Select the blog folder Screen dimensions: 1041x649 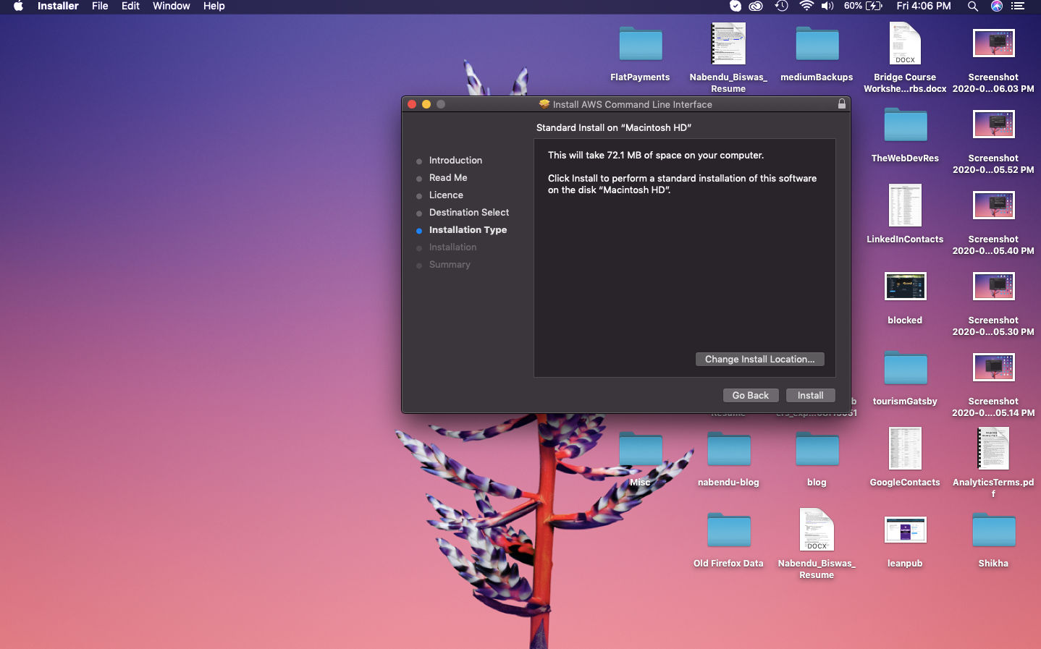pyautogui.click(x=817, y=449)
